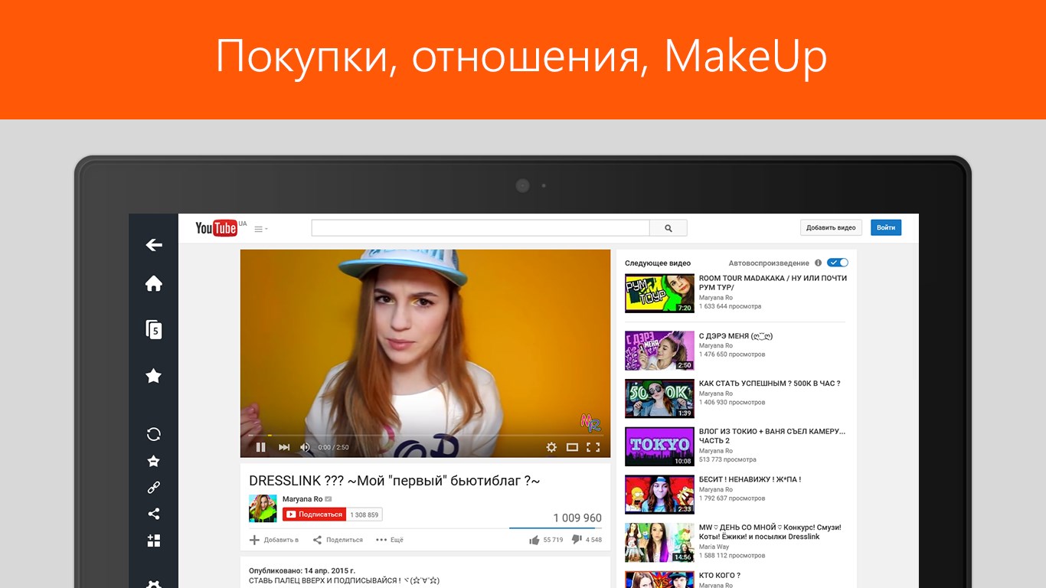This screenshot has height=588, width=1046.
Task: Skip to the next video in the player
Action: pos(284,447)
